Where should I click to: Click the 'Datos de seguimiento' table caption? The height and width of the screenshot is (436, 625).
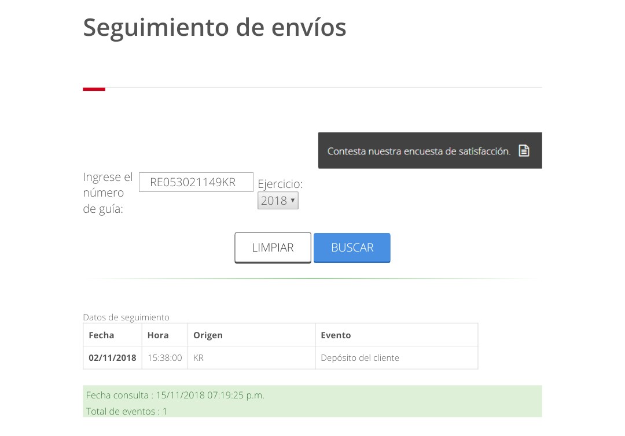tap(126, 317)
